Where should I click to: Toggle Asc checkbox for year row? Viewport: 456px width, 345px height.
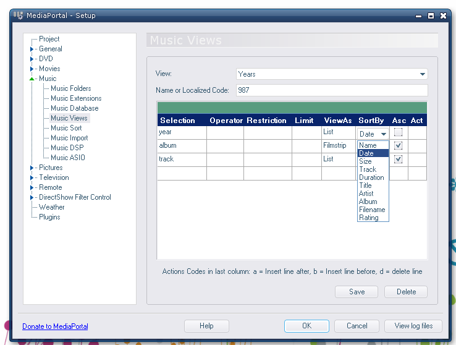pos(398,132)
